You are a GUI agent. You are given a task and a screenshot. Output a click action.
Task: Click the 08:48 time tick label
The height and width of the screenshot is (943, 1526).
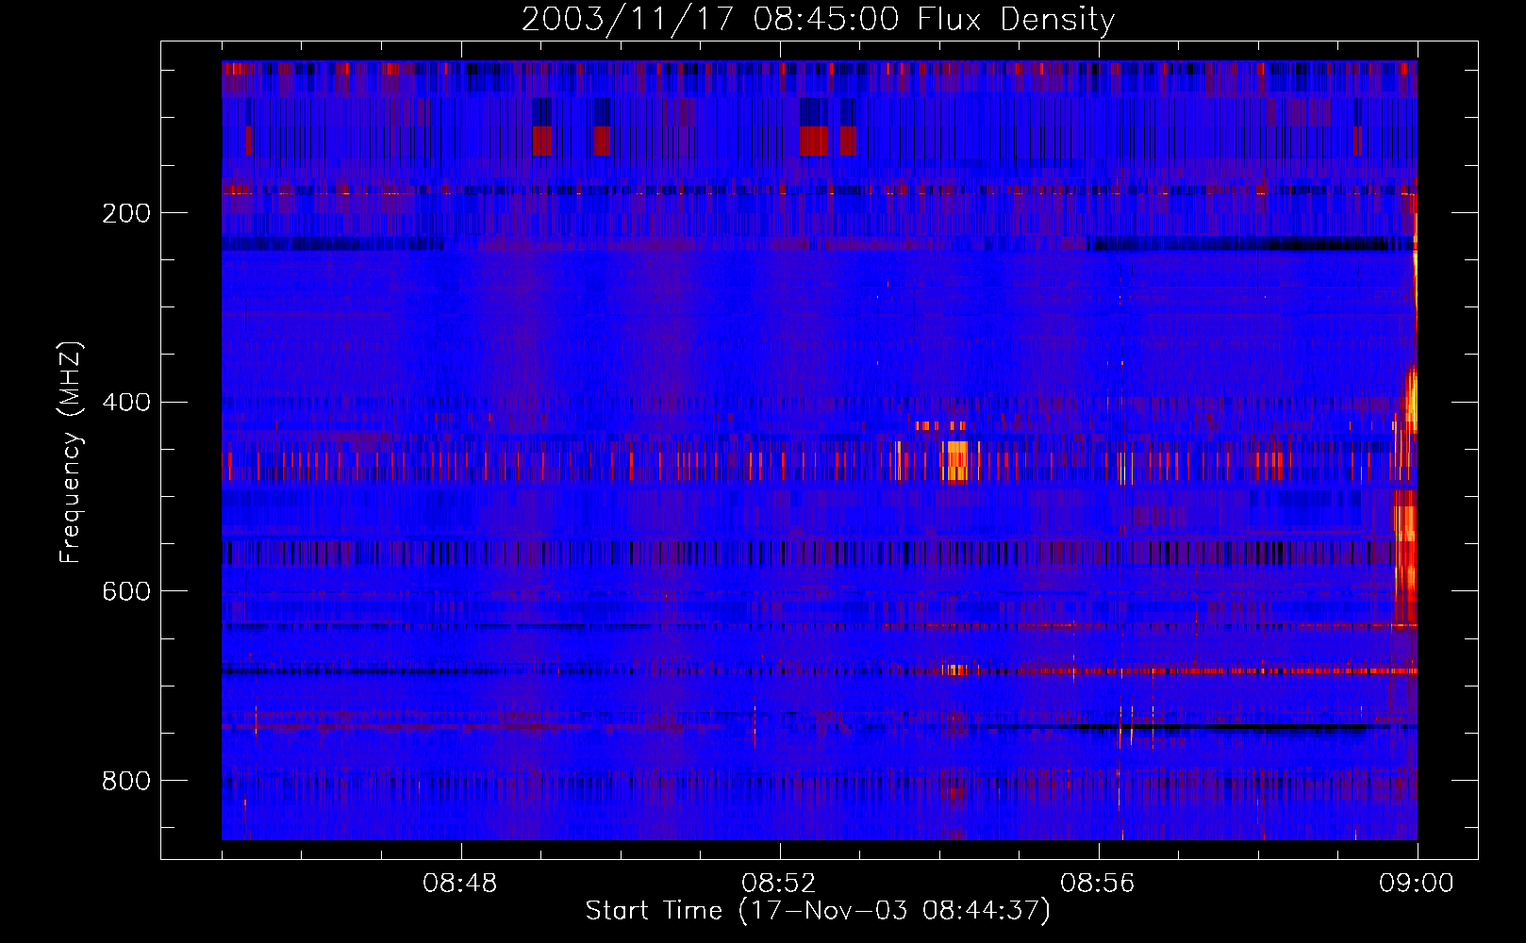coord(460,884)
